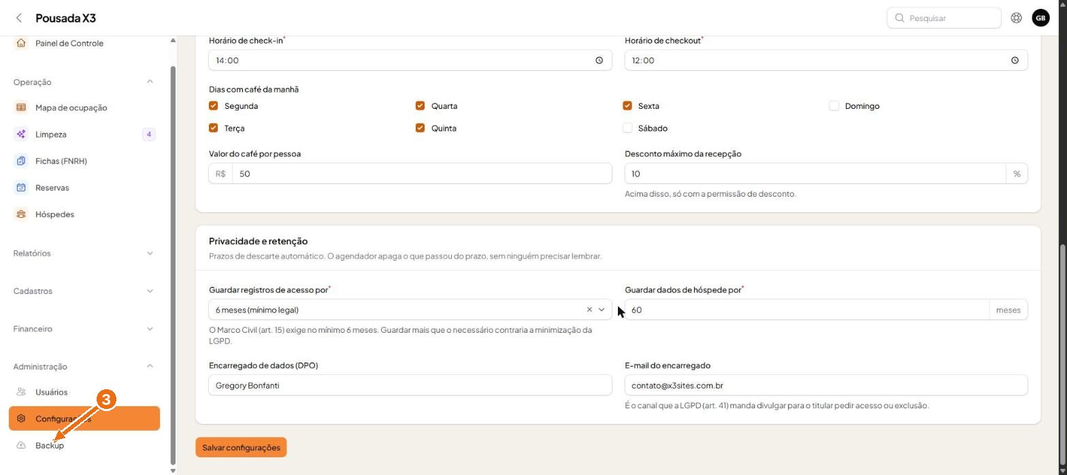1067x475 pixels.
Task: Go back using the header arrow
Action: [x=19, y=18]
